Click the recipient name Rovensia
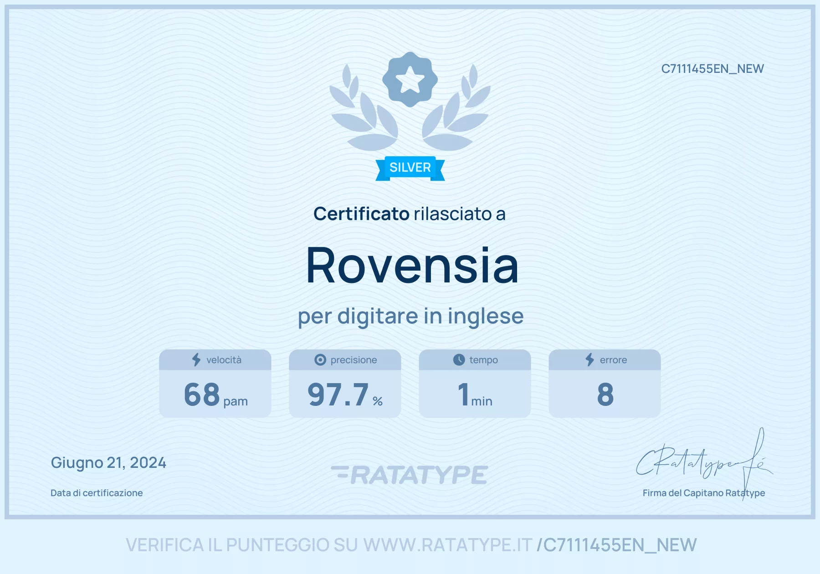The width and height of the screenshot is (820, 574). click(x=412, y=265)
